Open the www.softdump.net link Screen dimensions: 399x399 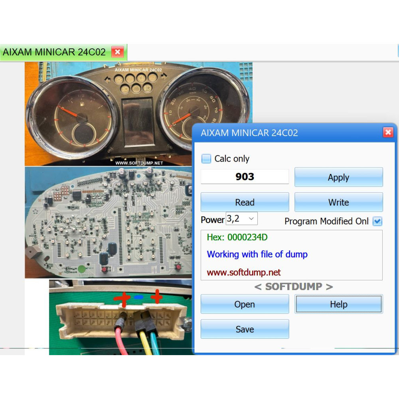[x=243, y=272]
